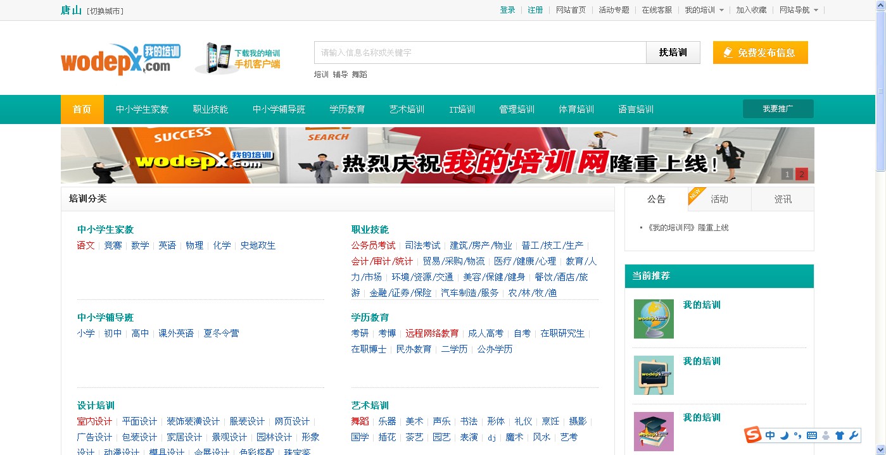The width and height of the screenshot is (886, 455).
Task: Open Sogou settings wrench icon
Action: tap(853, 435)
